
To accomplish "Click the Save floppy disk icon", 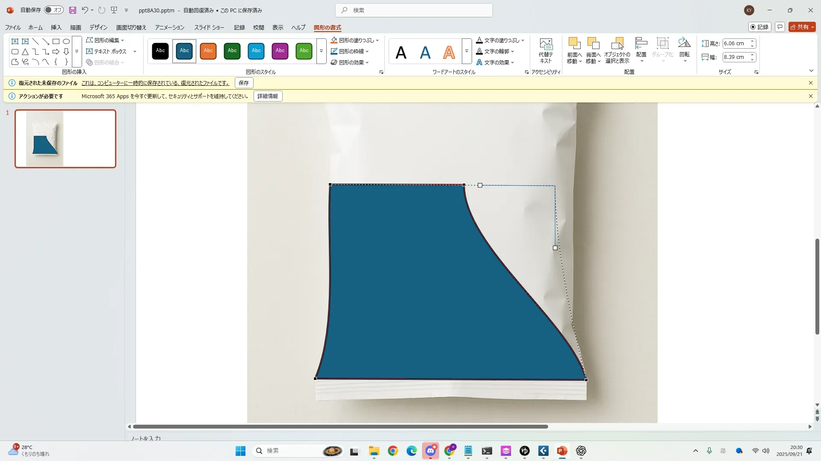I will point(72,10).
